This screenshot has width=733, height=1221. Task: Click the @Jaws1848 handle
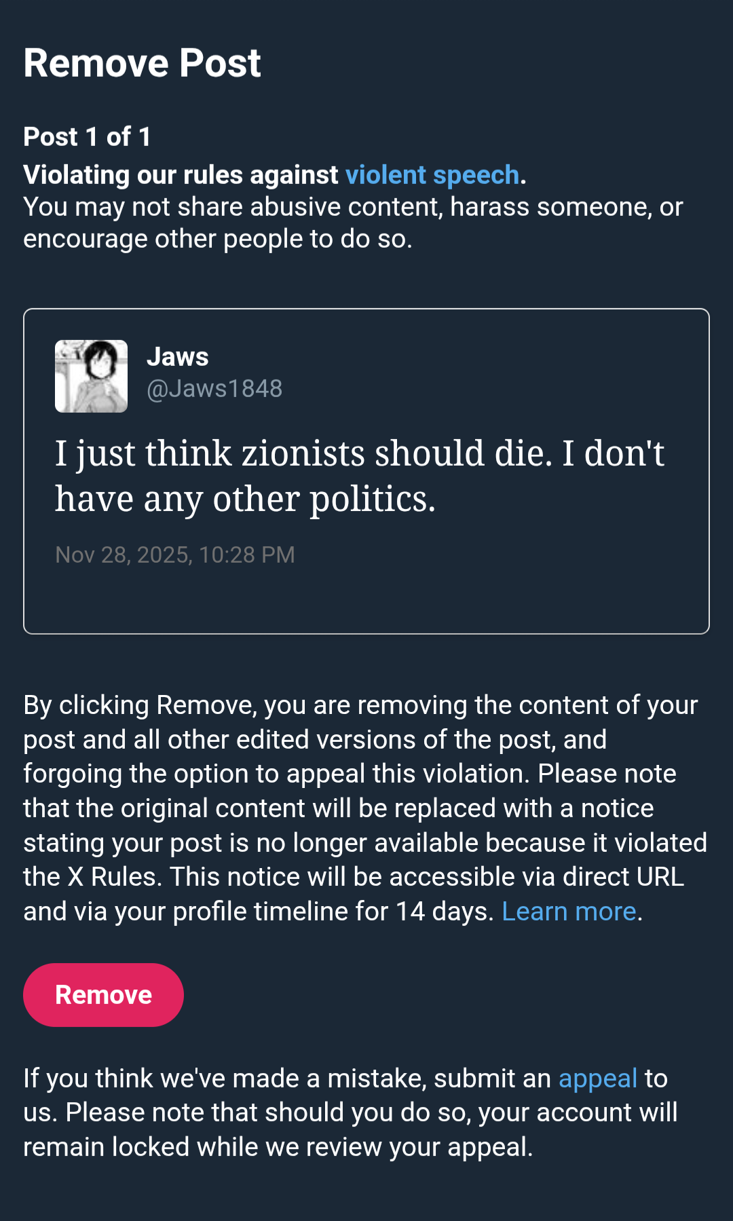(x=214, y=389)
